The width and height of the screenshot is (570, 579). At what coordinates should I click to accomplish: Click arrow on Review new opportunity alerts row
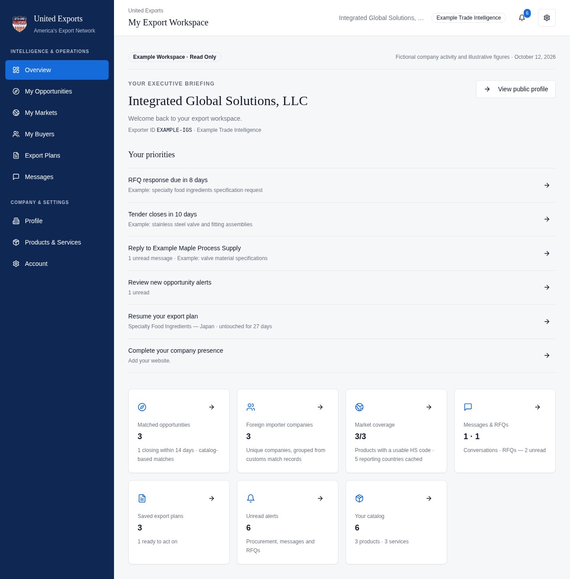547,287
